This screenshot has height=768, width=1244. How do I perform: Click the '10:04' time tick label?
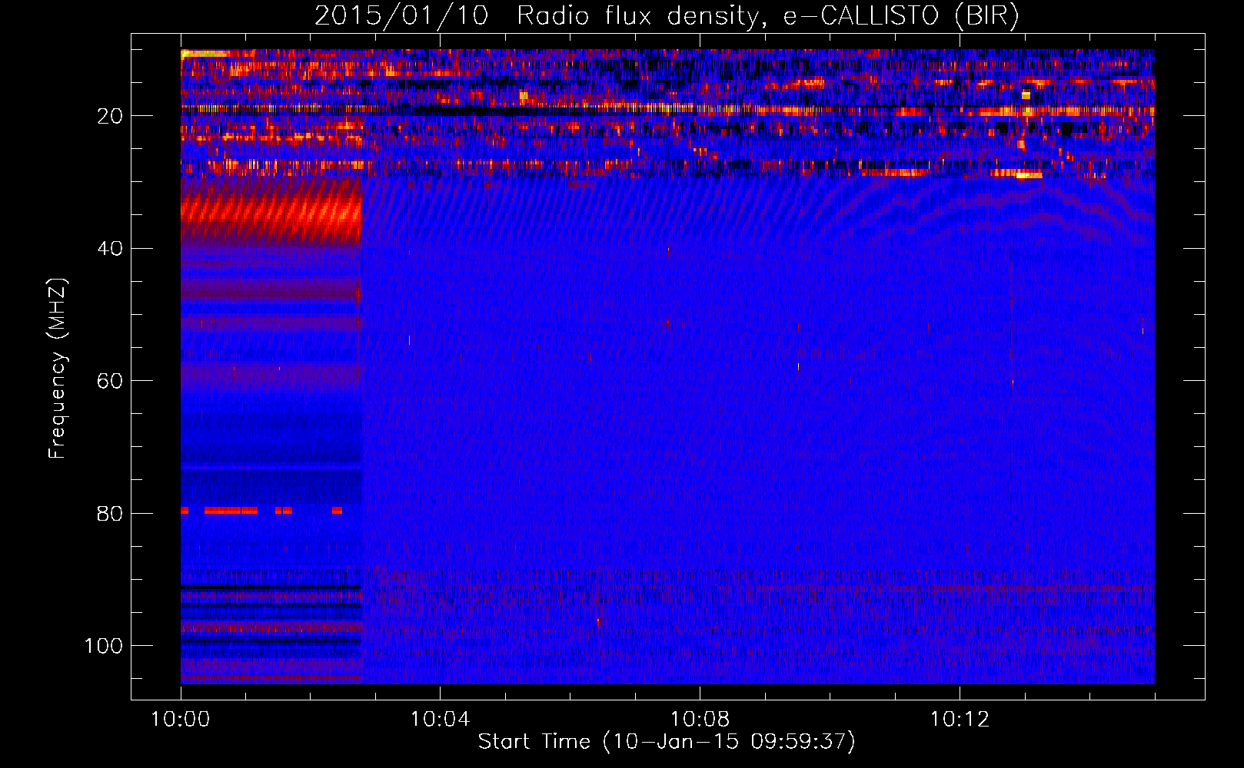pyautogui.click(x=440, y=720)
